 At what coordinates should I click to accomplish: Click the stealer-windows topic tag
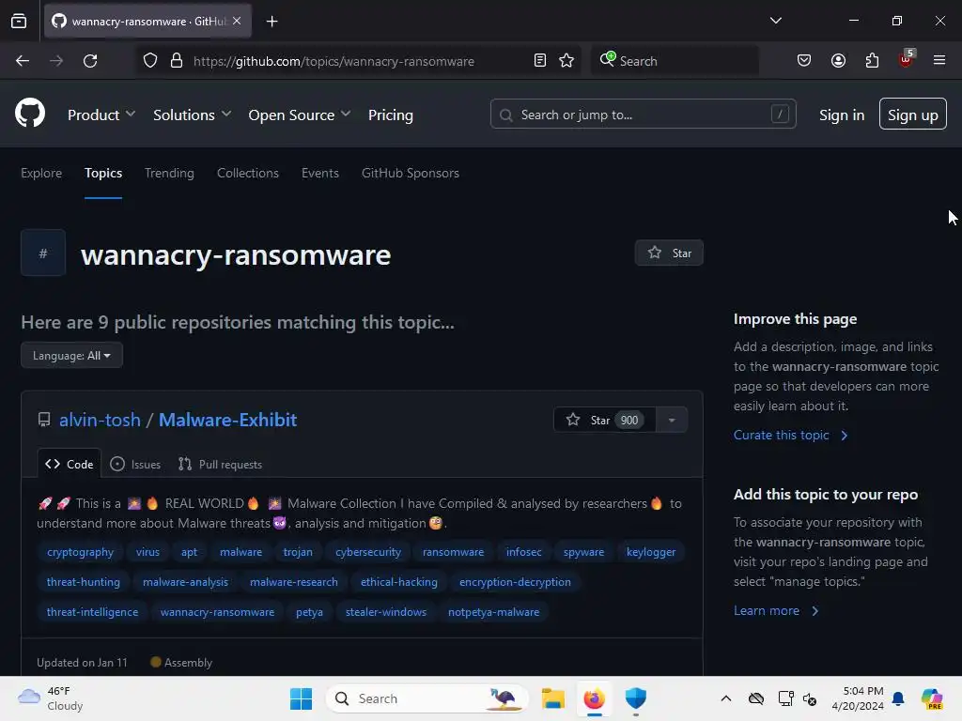click(386, 612)
